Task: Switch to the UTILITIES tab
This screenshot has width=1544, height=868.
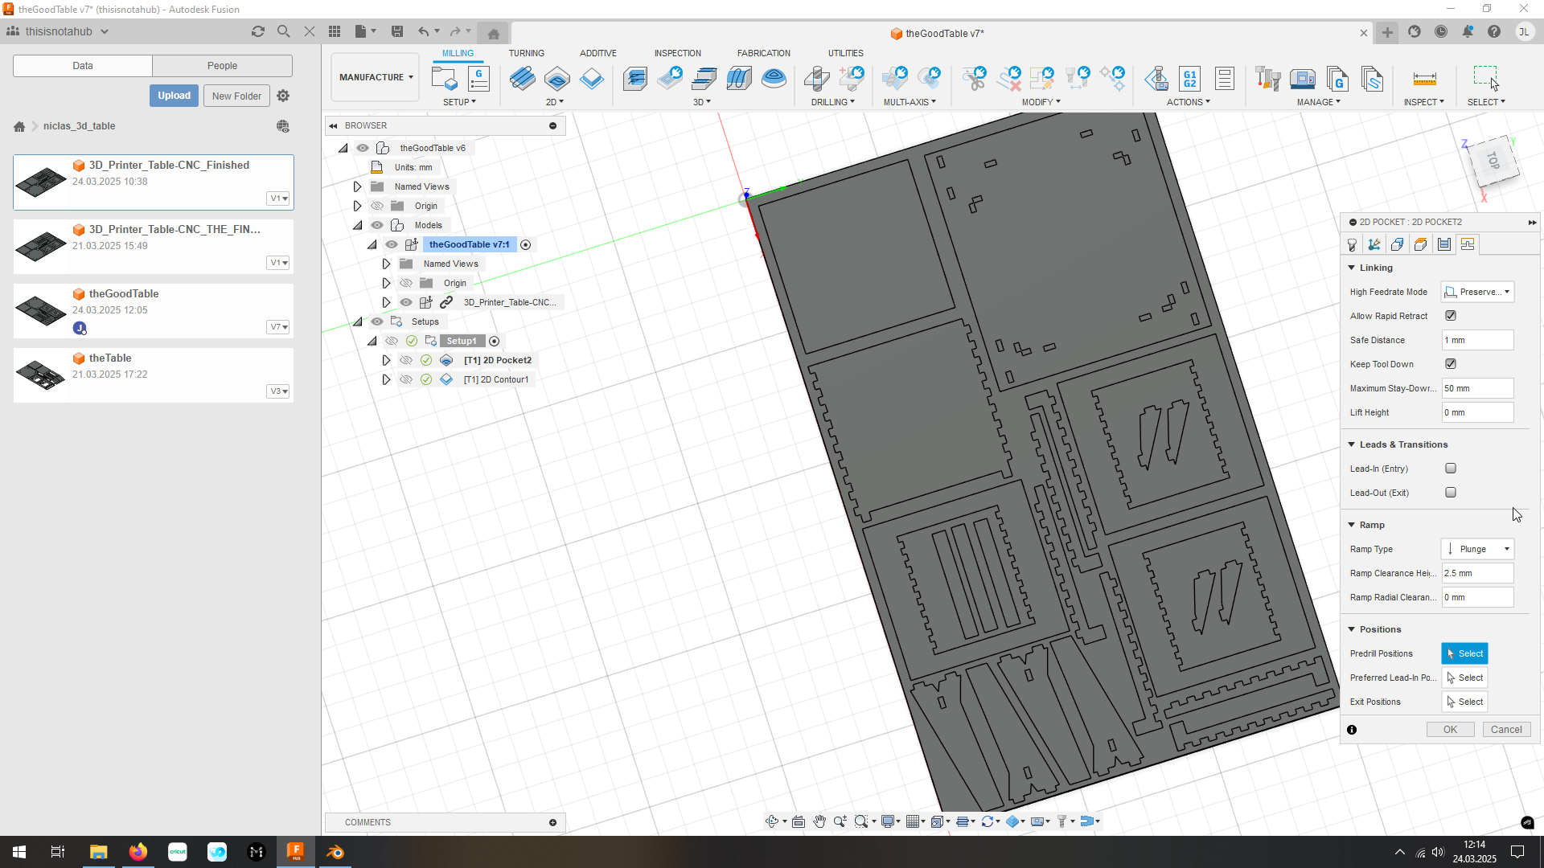Action: tap(846, 53)
